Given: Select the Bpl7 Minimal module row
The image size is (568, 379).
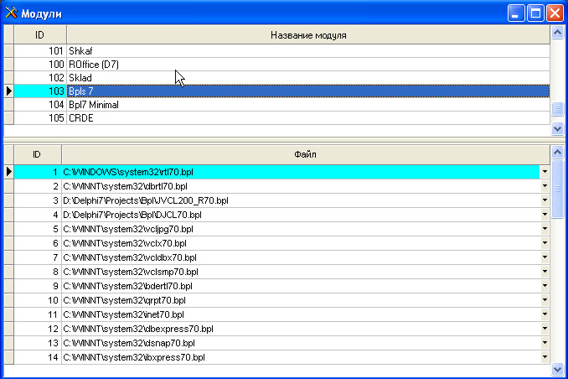Looking at the screenshot, I should click(307, 105).
